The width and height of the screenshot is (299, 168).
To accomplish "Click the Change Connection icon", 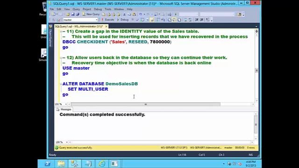I will 58,20.
